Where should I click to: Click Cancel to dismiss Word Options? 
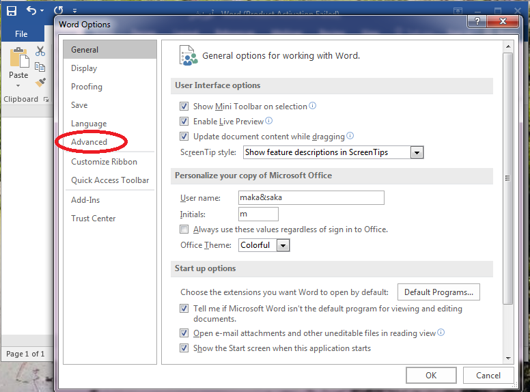click(488, 376)
